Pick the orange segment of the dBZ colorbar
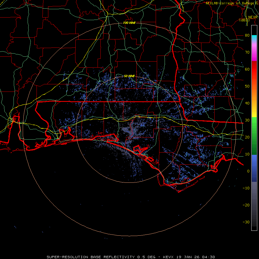 [x=254, y=94]
